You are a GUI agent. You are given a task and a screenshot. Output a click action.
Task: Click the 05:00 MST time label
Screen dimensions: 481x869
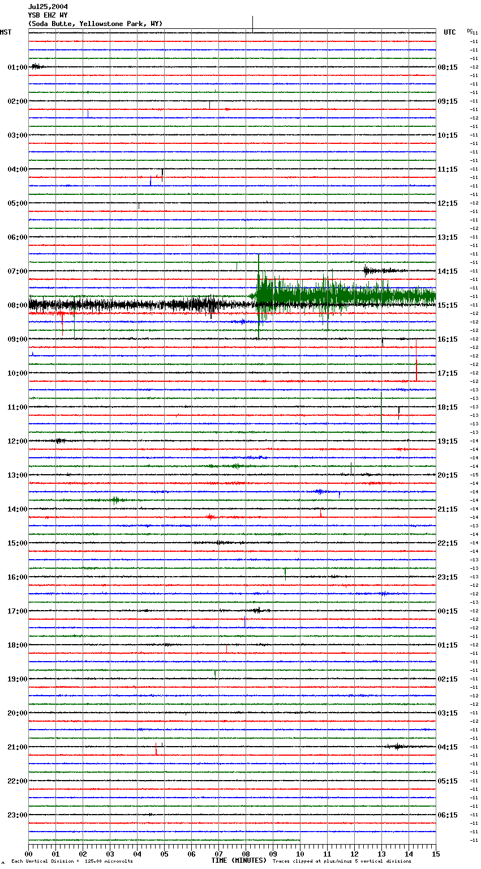pos(18,203)
